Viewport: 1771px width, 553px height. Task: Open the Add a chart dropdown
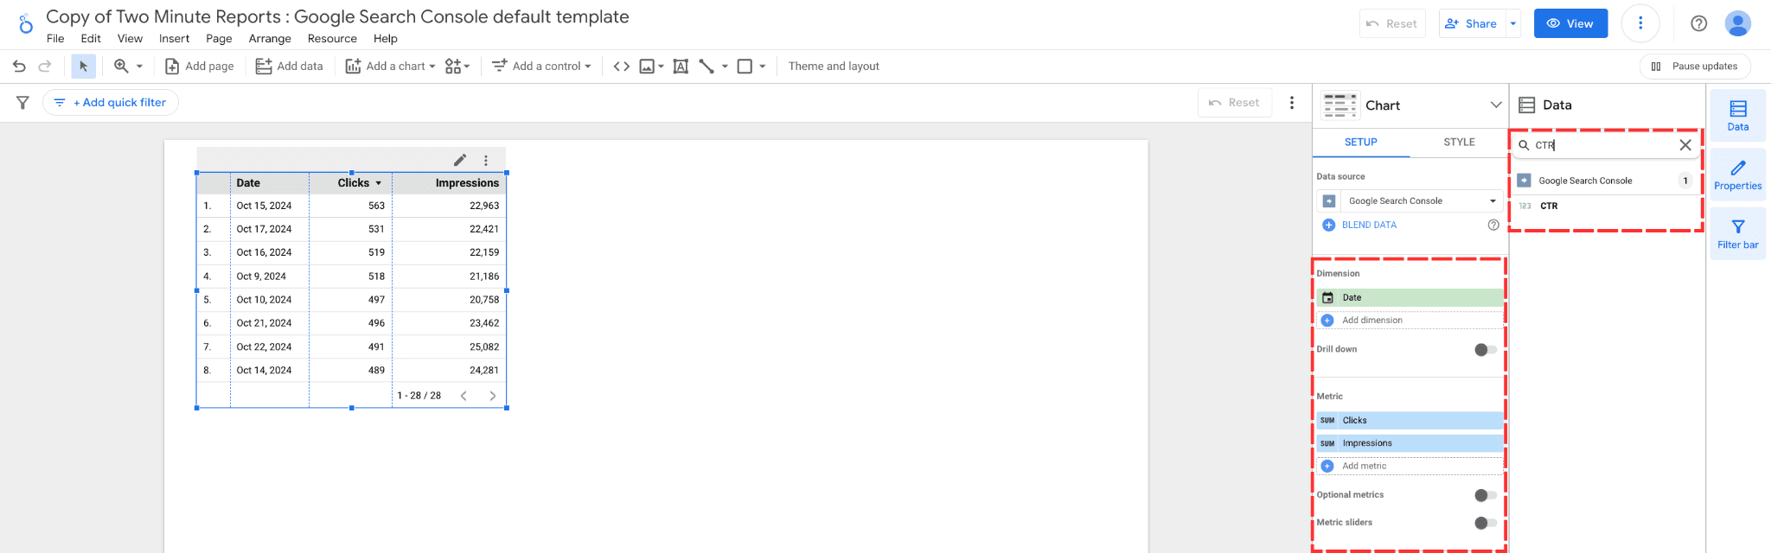pyautogui.click(x=390, y=67)
